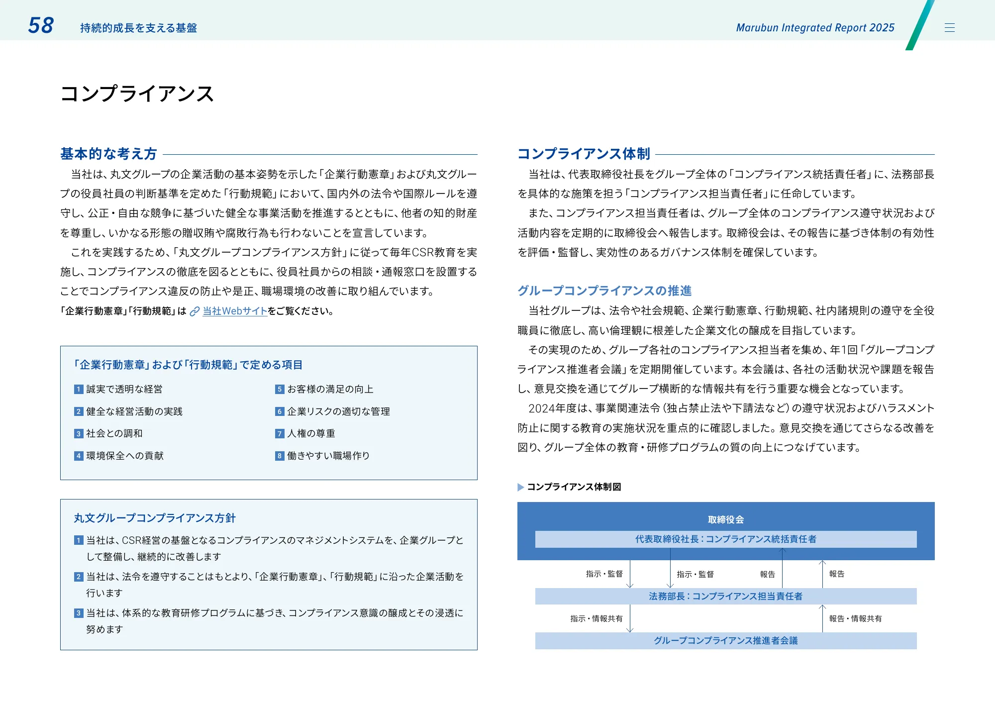This screenshot has height=704, width=995.
Task: Select the numbered badge 1 beside 誠実で透明な経営
Action: tap(78, 389)
